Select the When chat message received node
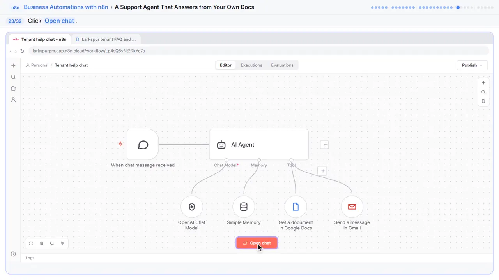Screen dimensions: 499x280 143,145
